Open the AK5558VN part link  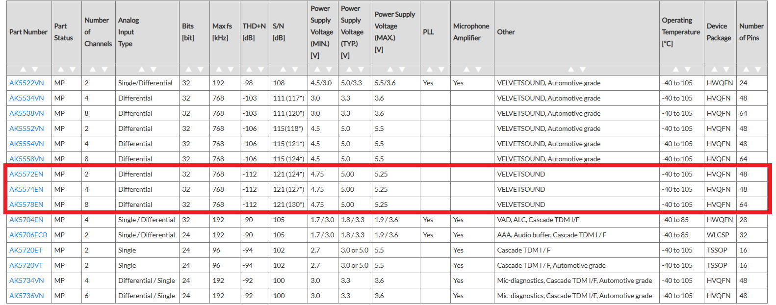click(x=26, y=159)
